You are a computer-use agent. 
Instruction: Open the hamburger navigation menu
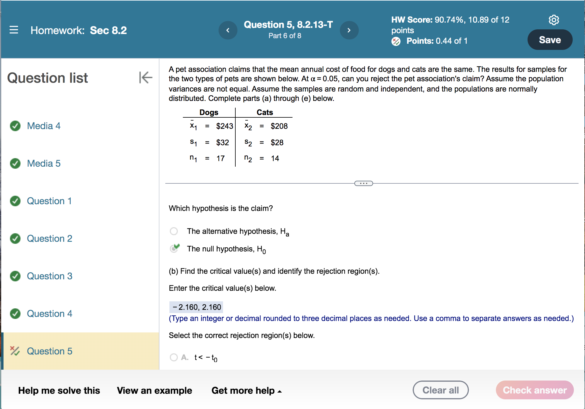tap(14, 30)
